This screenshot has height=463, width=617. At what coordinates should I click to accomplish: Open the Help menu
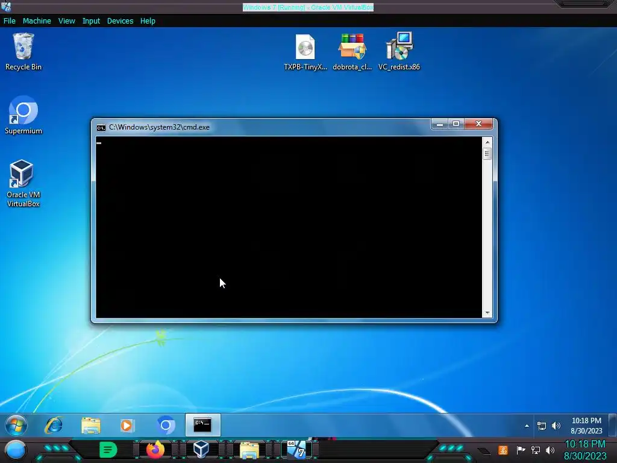(x=148, y=21)
